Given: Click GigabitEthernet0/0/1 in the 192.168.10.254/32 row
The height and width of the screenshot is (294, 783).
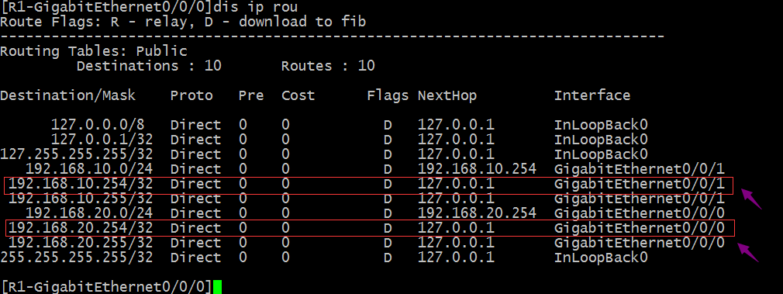Looking at the screenshot, I should click(639, 184).
